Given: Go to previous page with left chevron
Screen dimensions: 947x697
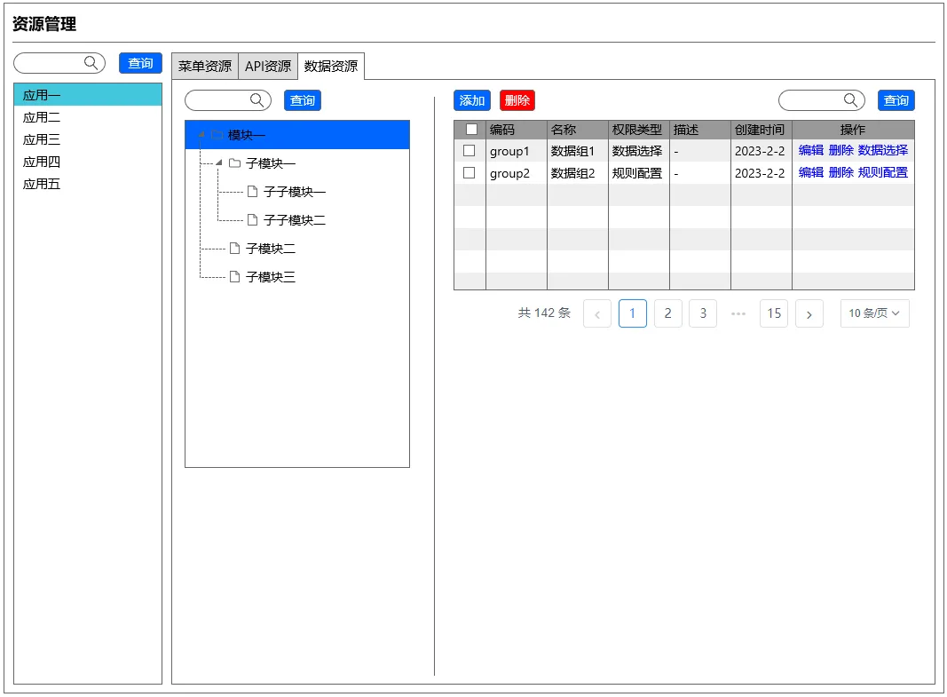Looking at the screenshot, I should click(597, 313).
